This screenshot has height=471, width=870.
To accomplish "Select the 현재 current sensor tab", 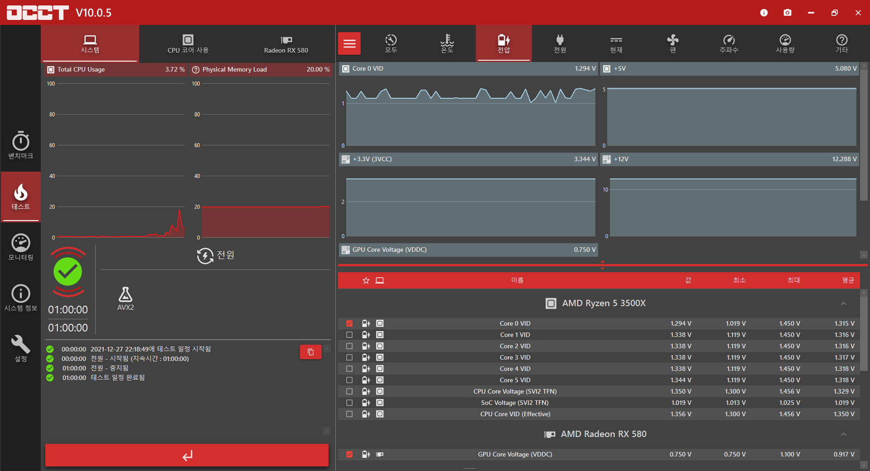I will tap(616, 43).
